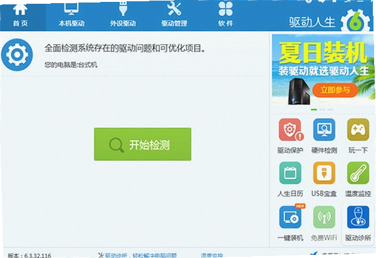Open the 驱动诊所 doctor tool
Image resolution: width=376 pixels, height=258 pixels.
click(358, 223)
